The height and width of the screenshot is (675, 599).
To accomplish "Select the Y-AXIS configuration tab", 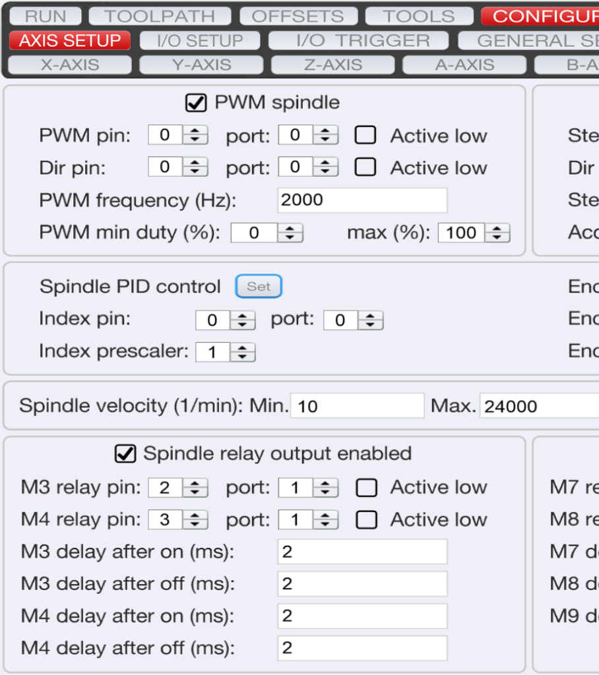I will click(201, 64).
